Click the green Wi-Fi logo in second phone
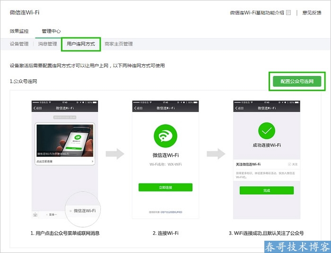Image resolution: width=331 pixels, height=253 pixels. [x=165, y=136]
